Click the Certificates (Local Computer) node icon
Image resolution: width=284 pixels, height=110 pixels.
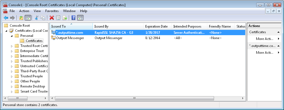[x=11, y=31]
